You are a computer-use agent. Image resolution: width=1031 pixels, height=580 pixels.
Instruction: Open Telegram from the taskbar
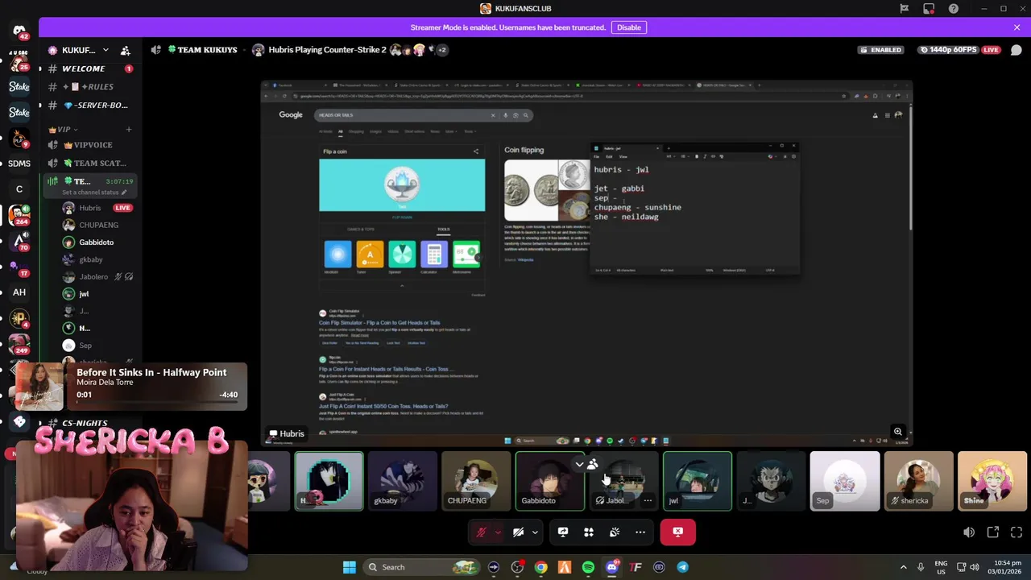pos(682,567)
